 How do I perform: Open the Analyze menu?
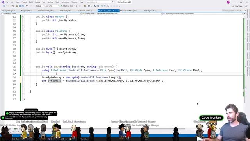point(50,2)
